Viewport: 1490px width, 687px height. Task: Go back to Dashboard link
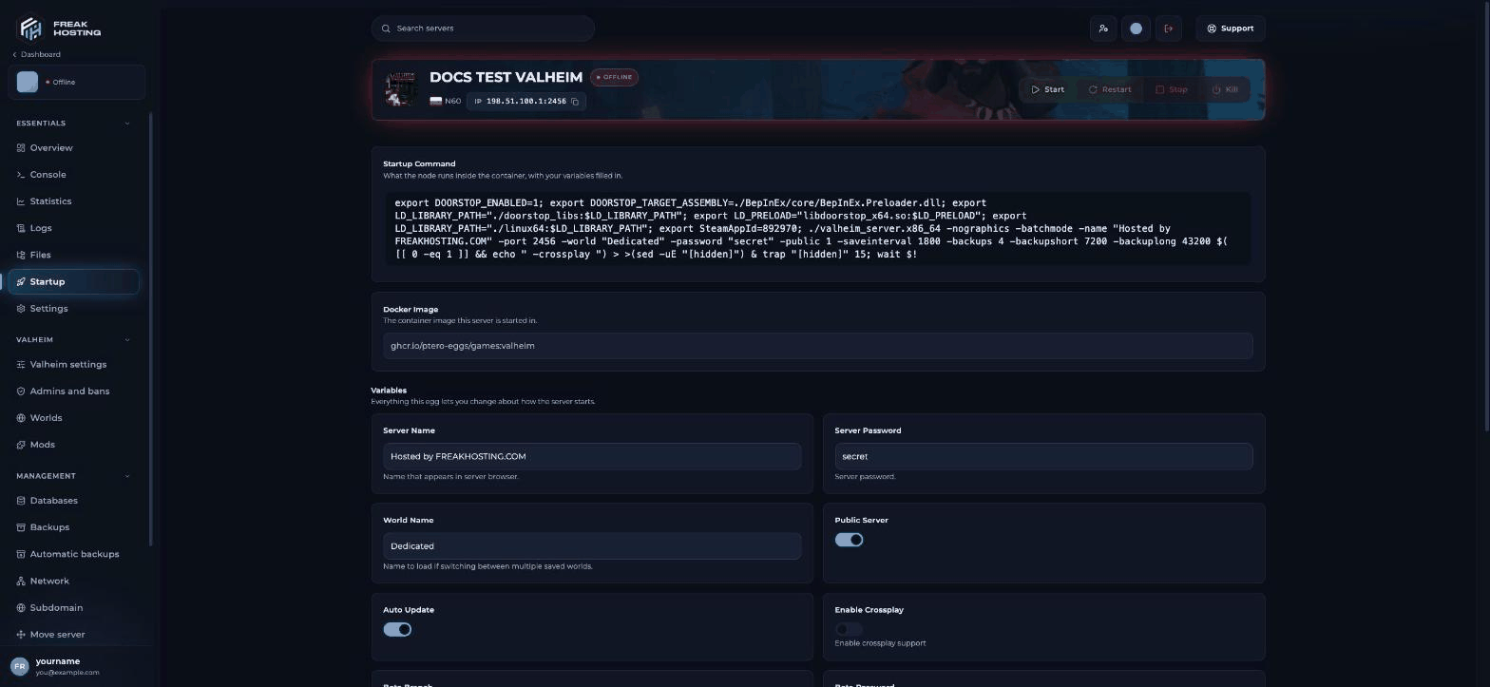[x=36, y=55]
